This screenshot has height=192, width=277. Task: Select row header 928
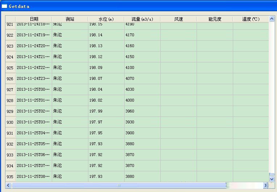(x=10, y=101)
